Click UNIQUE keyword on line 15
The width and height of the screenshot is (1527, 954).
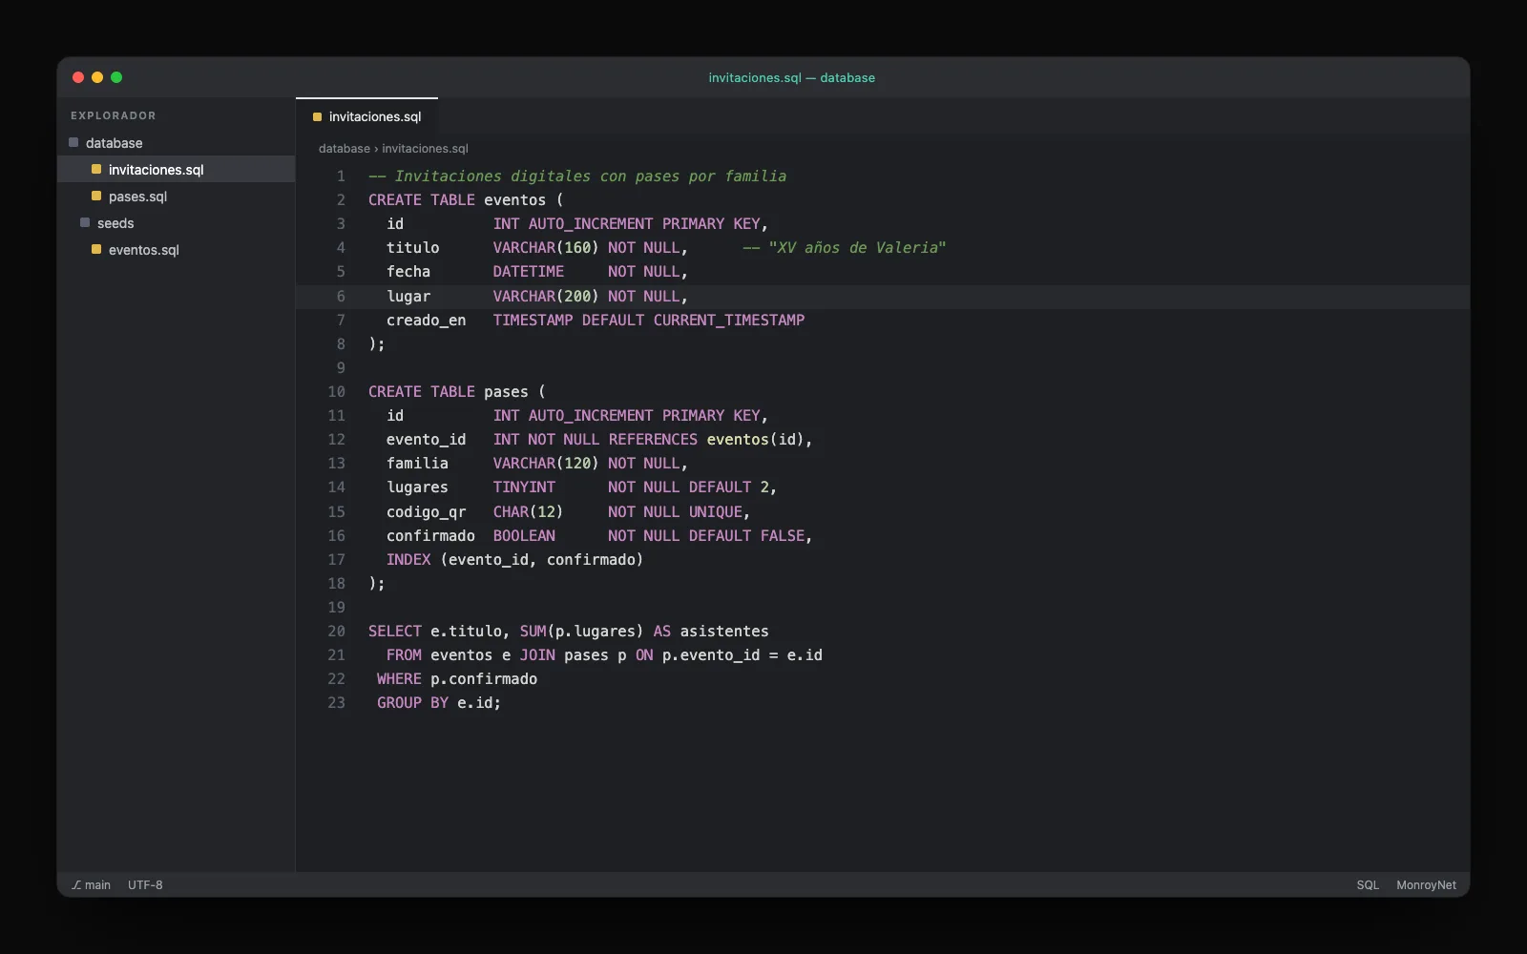(717, 512)
